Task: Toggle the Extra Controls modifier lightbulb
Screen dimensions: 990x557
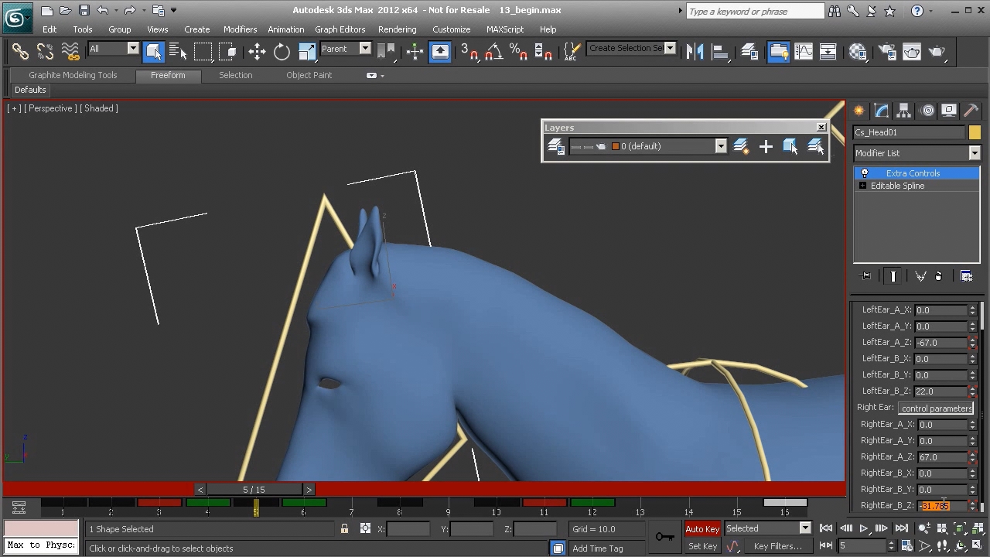Action: click(x=865, y=173)
